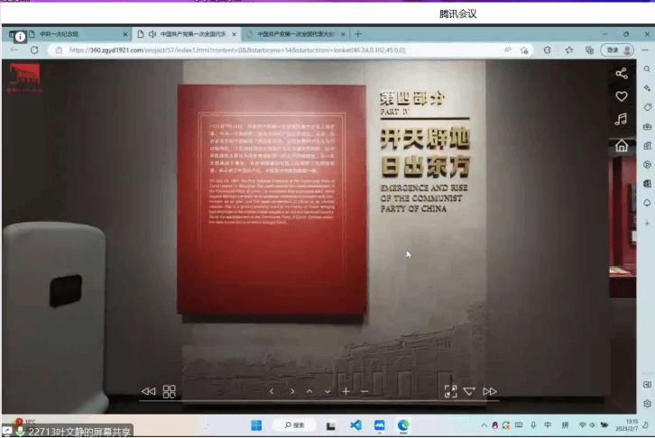Go to home scene via house icon

[x=621, y=145]
